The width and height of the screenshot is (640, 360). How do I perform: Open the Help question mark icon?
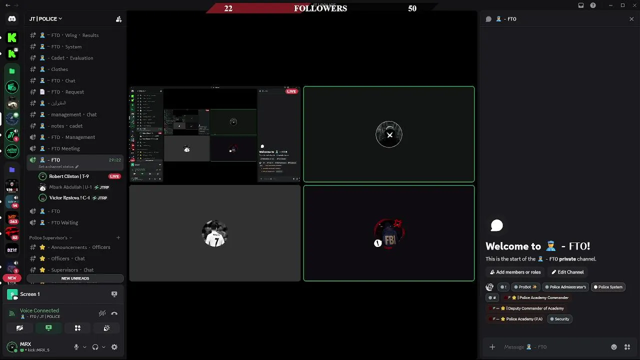point(593,5)
